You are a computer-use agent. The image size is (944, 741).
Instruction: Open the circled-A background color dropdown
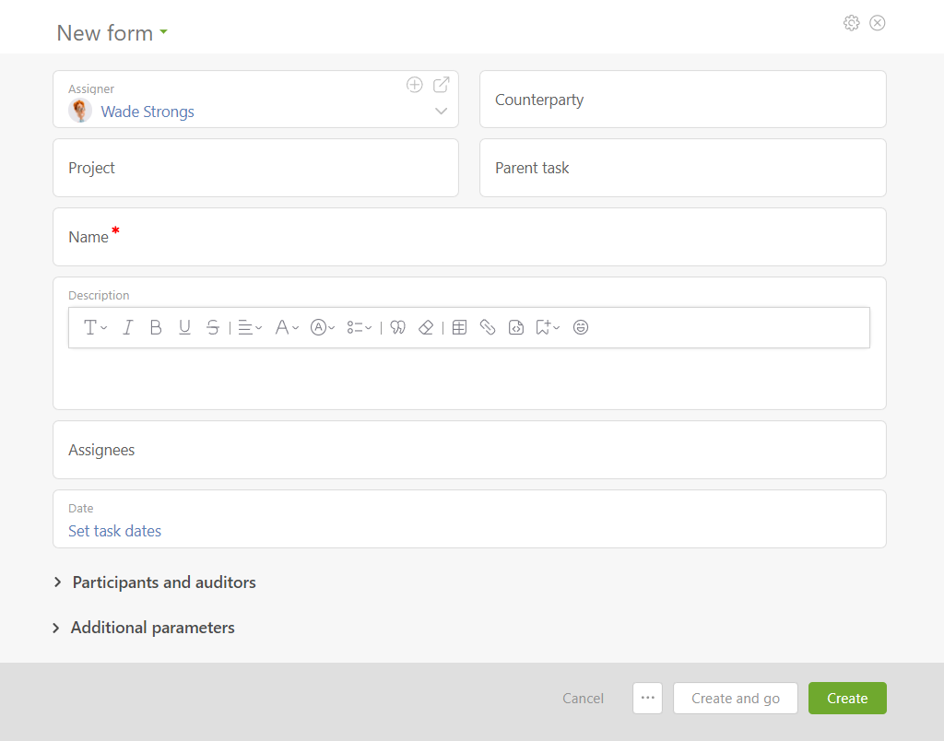(x=323, y=327)
